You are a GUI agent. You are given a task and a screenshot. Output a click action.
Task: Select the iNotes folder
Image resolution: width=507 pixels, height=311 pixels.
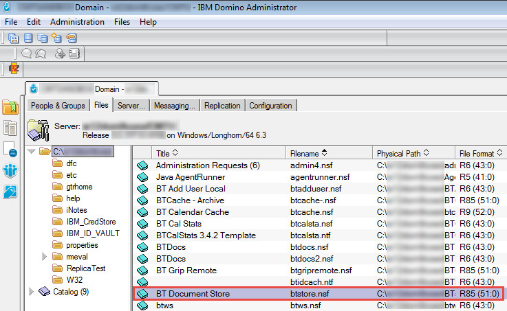click(x=76, y=209)
